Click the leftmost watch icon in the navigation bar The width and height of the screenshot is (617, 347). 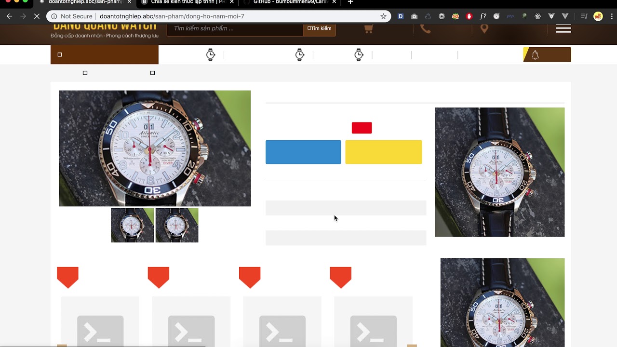(x=211, y=55)
